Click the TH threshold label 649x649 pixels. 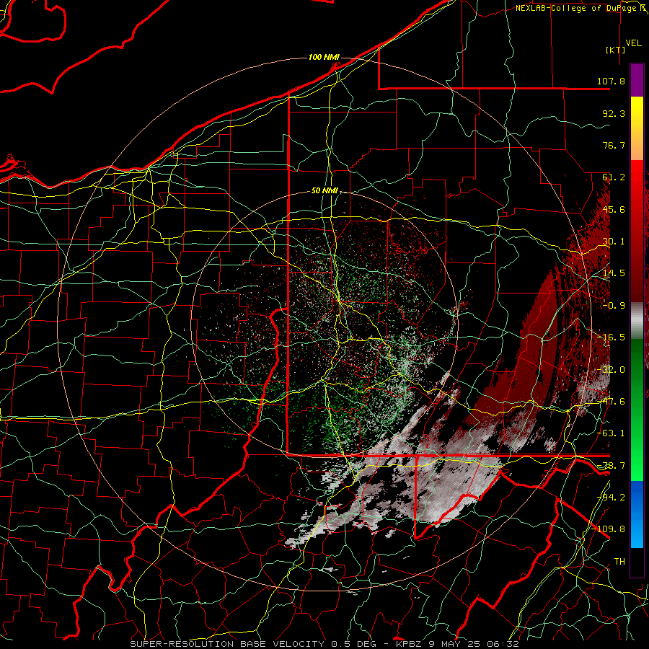coord(619,562)
